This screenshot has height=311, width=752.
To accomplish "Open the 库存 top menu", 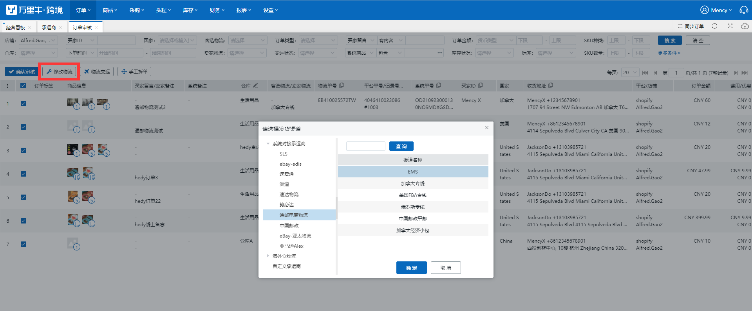I will (190, 10).
